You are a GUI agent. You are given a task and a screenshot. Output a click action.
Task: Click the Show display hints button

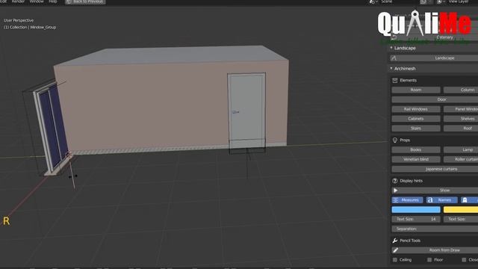coord(435,191)
